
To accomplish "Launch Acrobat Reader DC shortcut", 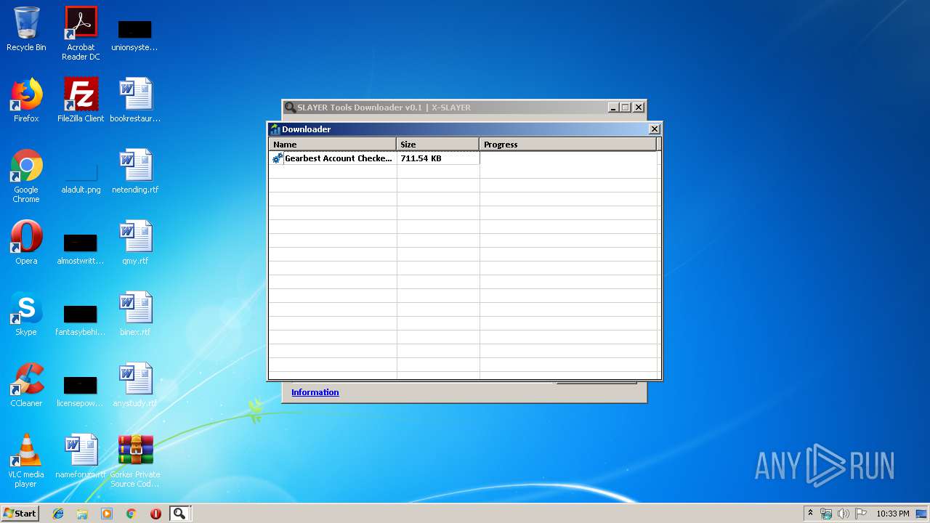I will point(81,33).
